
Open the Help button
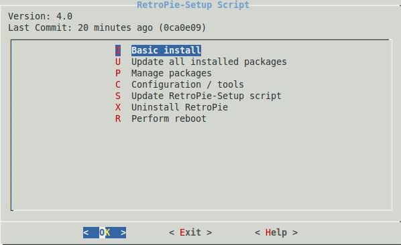(x=276, y=232)
